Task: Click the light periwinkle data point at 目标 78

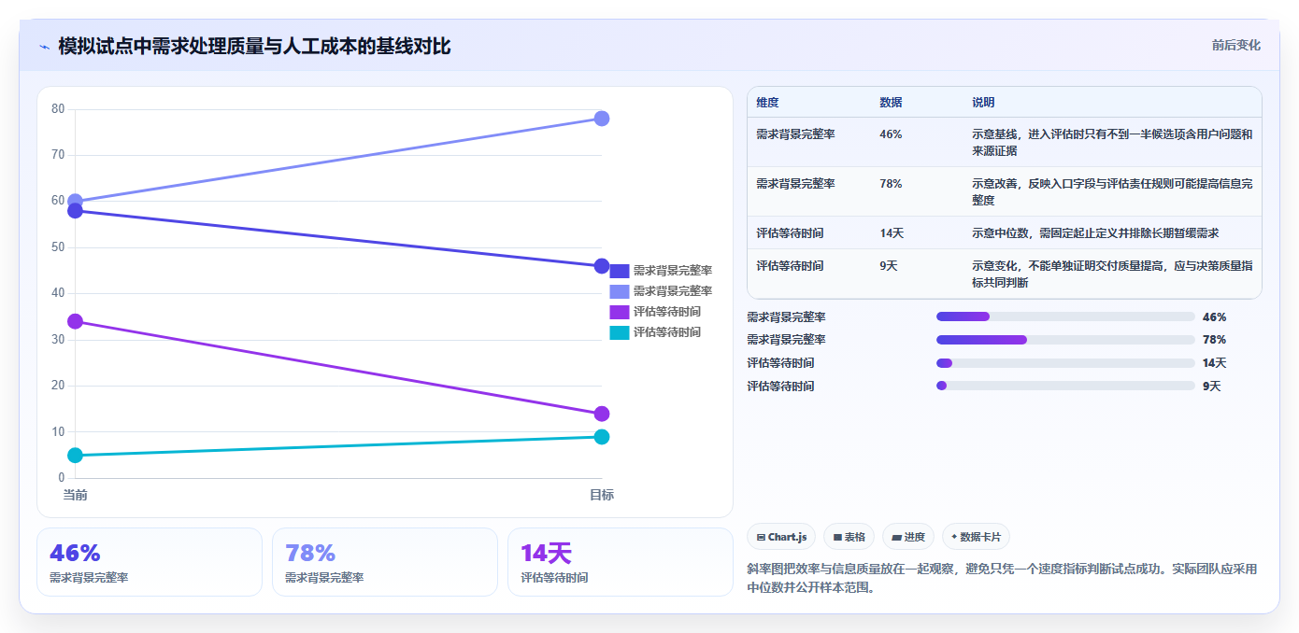Action: point(602,119)
